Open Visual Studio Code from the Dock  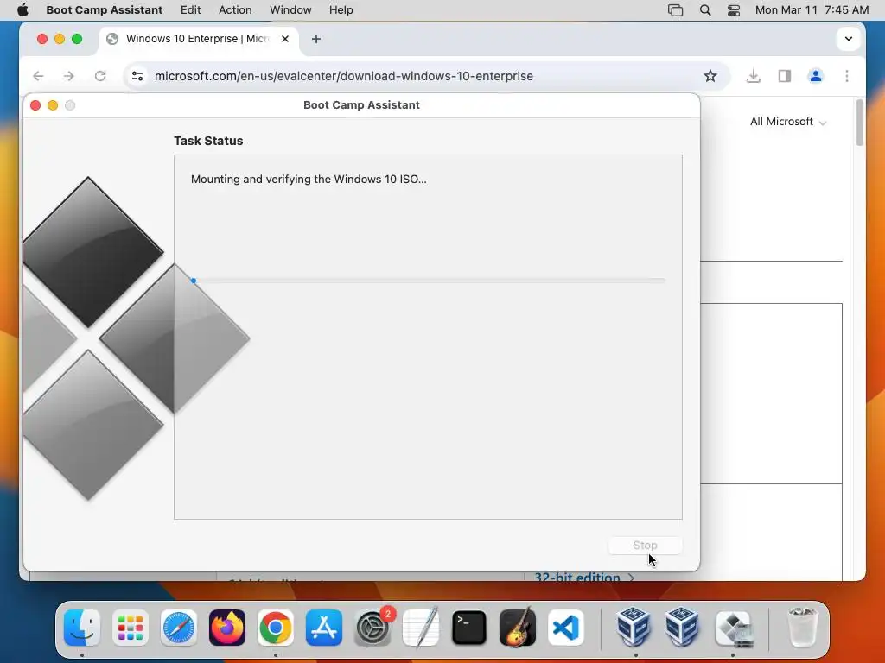pyautogui.click(x=566, y=628)
